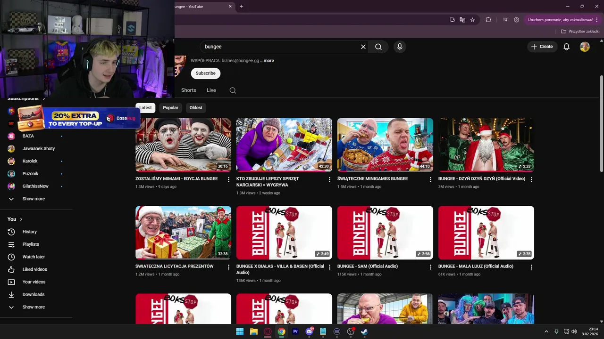Switch to the Live channel tab
Viewport: 604px width, 339px height.
tap(211, 90)
